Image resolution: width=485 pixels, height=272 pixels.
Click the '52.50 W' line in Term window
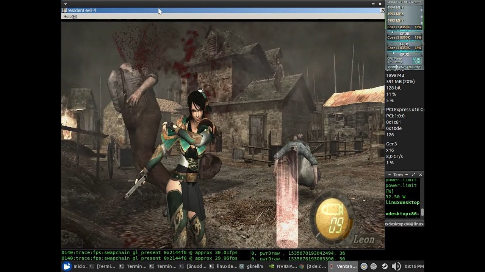pos(396,196)
